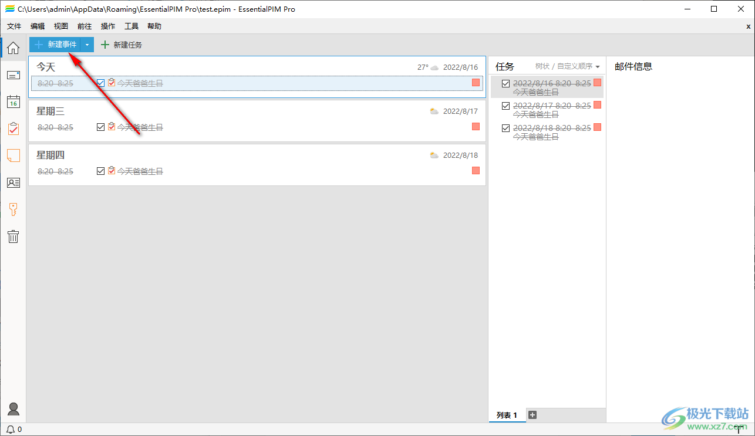Click the task icon in today's event

[112, 83]
